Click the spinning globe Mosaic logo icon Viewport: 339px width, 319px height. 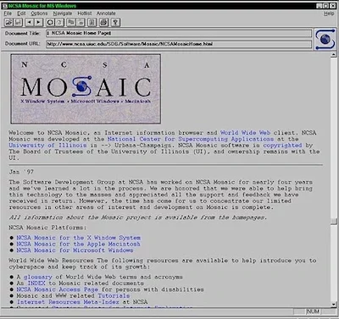click(x=325, y=39)
